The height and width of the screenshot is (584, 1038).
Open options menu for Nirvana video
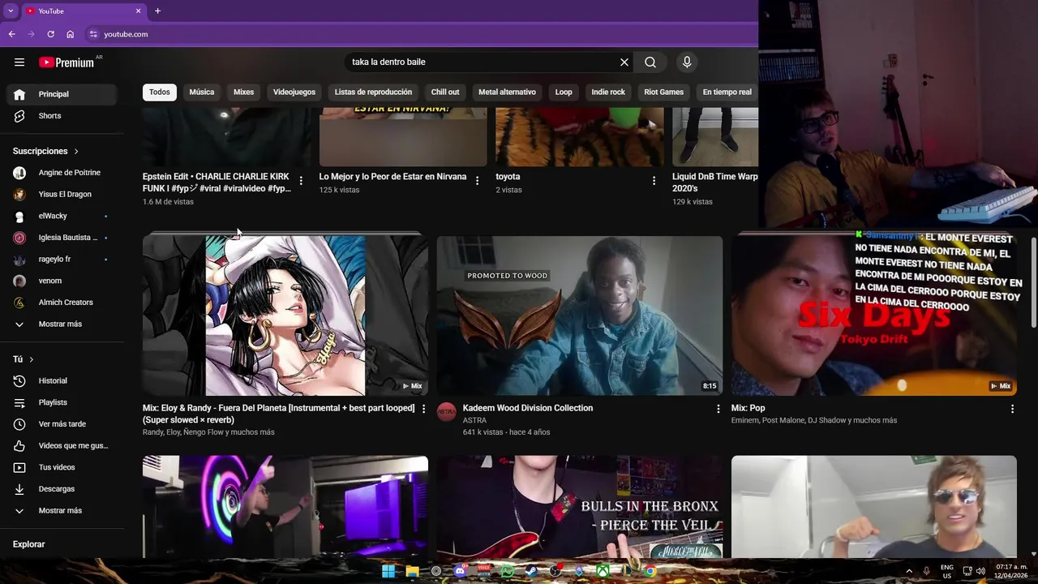(477, 181)
